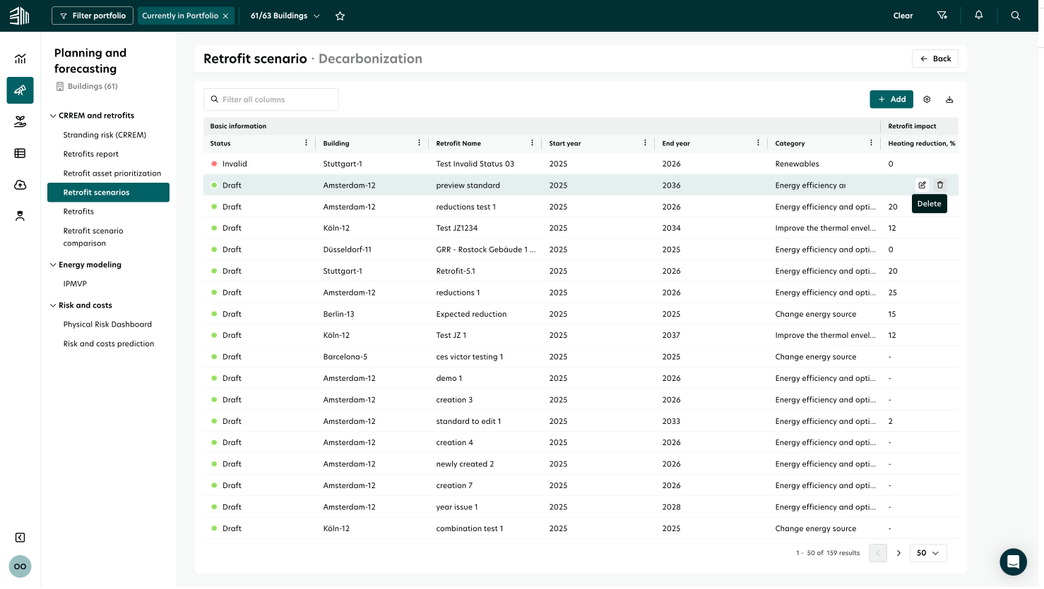Open Physical Risk Dashboard
Image resolution: width=1044 pixels, height=589 pixels.
[107, 324]
